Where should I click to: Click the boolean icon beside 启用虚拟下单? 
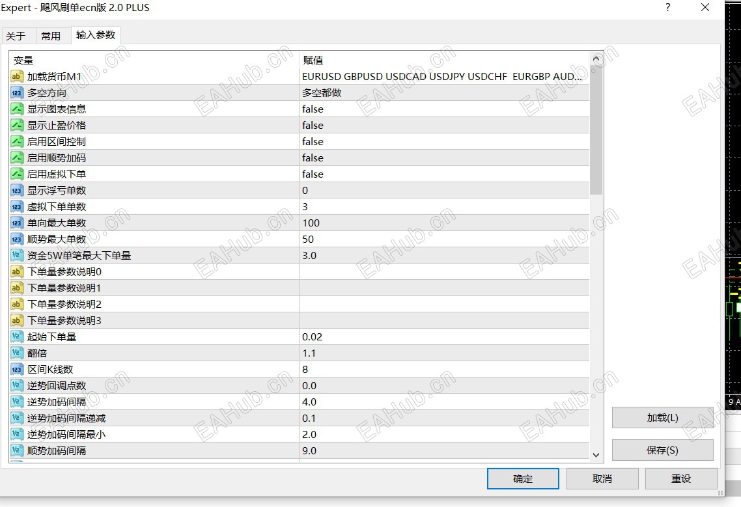(x=16, y=174)
